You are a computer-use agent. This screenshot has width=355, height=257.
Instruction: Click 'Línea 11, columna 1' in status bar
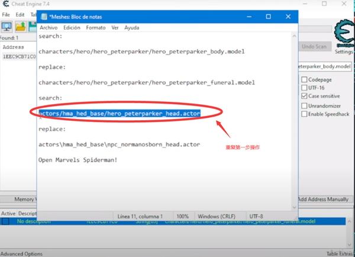pos(140,216)
